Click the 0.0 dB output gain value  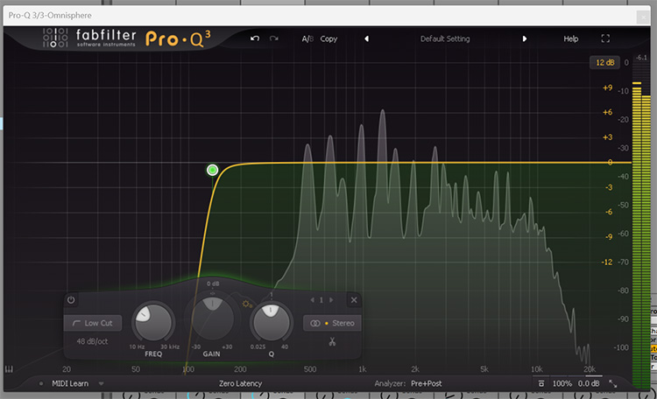(x=589, y=383)
